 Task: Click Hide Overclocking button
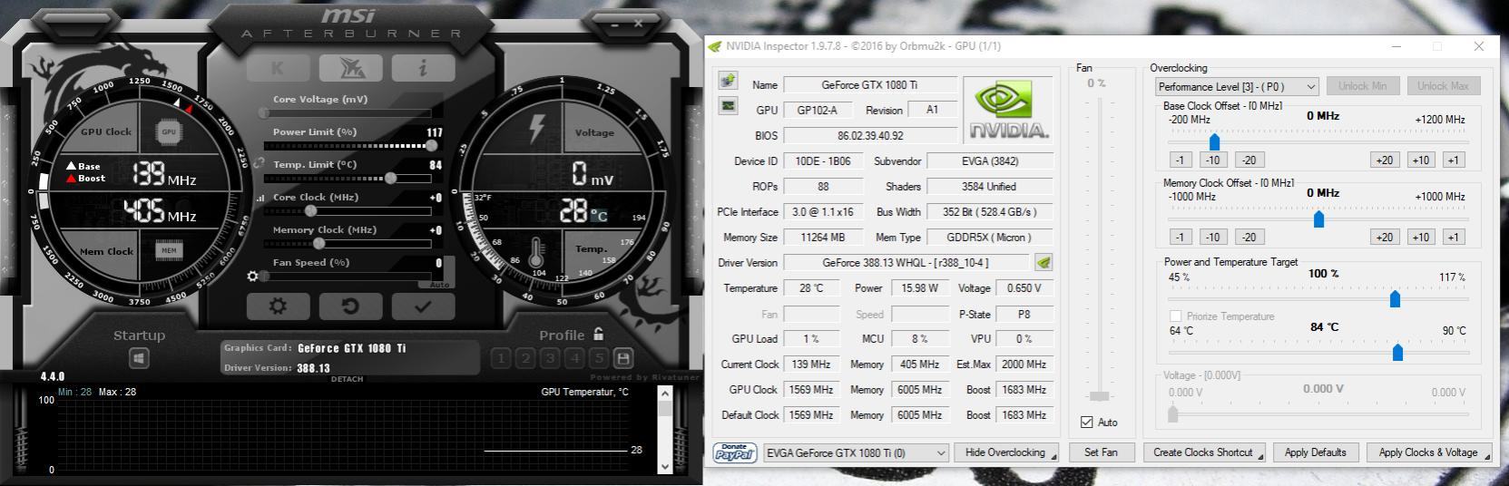click(1006, 452)
